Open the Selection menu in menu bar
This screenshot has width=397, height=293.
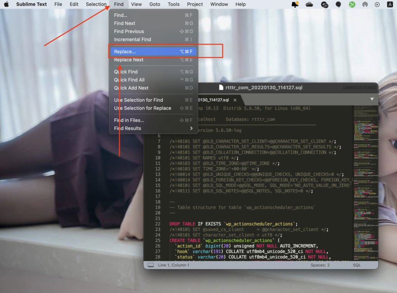click(x=96, y=4)
